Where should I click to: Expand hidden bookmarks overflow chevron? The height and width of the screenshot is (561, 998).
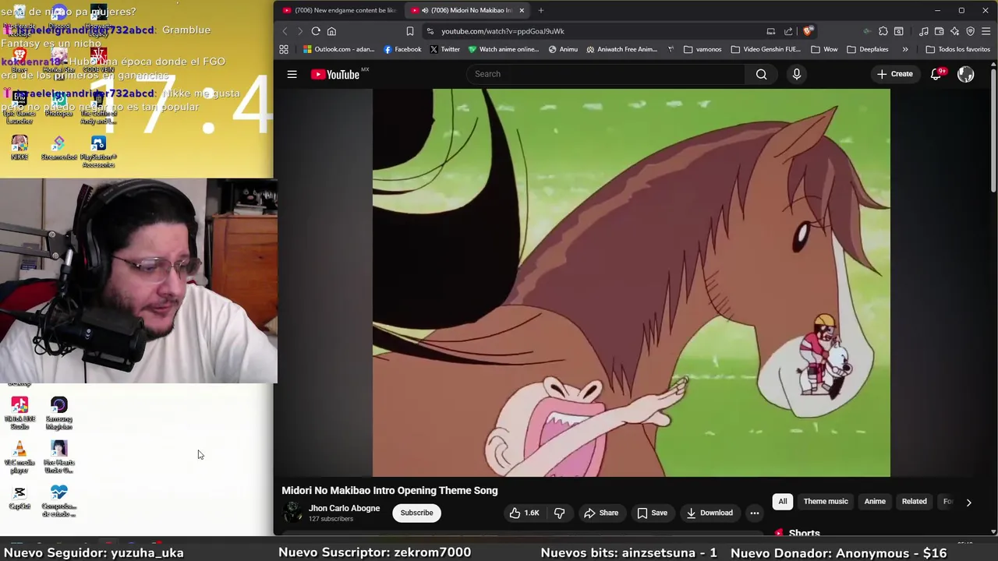(905, 49)
